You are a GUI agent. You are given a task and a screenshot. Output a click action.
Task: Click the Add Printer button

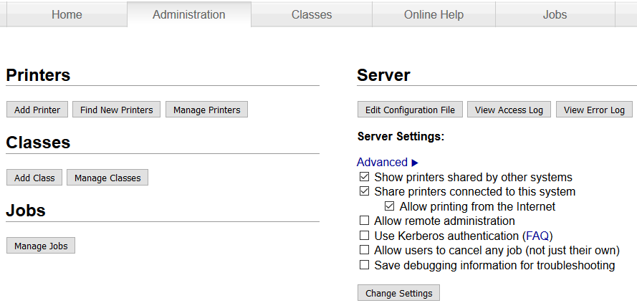37,110
